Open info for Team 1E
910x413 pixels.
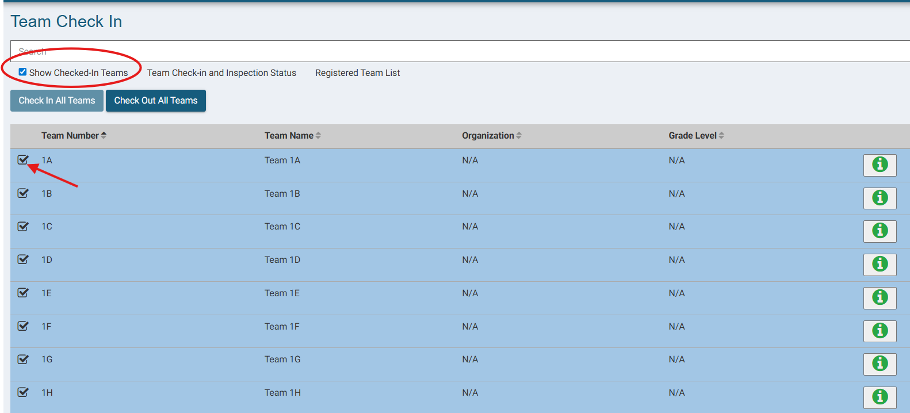pos(880,297)
